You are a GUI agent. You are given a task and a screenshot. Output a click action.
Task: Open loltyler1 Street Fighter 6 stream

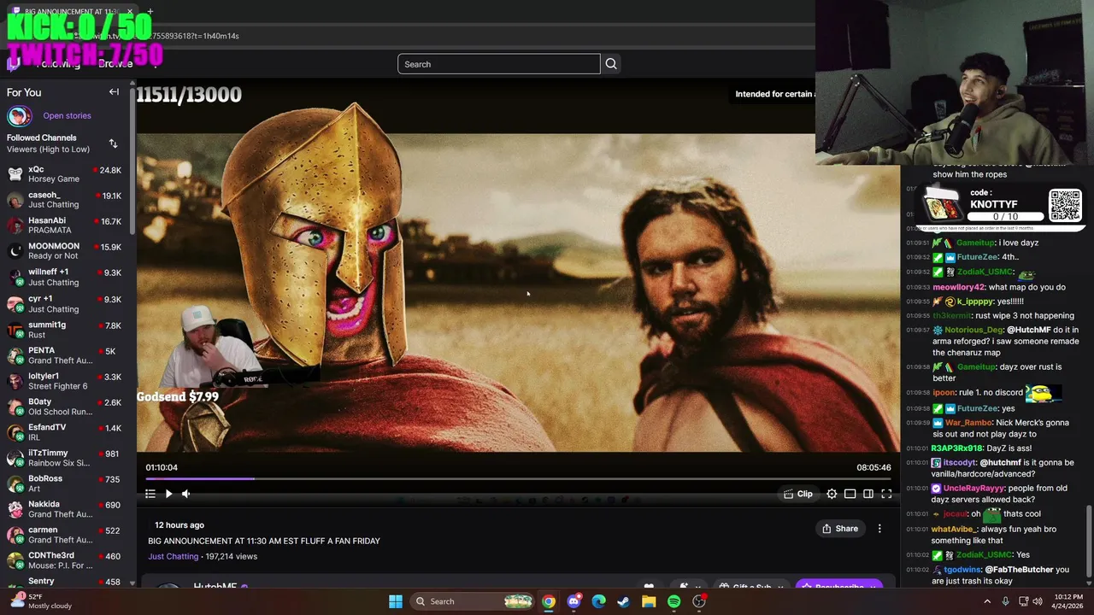pos(65,381)
